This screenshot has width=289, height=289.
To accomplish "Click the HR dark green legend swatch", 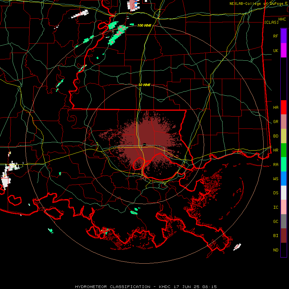I will pos(284,150).
